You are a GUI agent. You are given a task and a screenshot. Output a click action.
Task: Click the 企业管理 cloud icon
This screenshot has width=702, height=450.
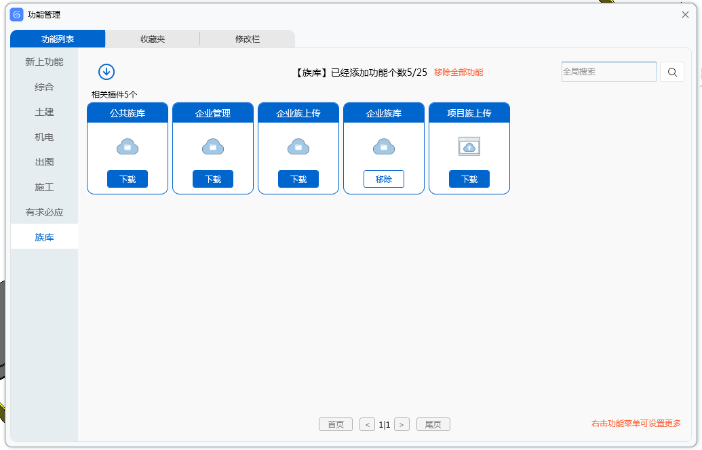coord(213,146)
